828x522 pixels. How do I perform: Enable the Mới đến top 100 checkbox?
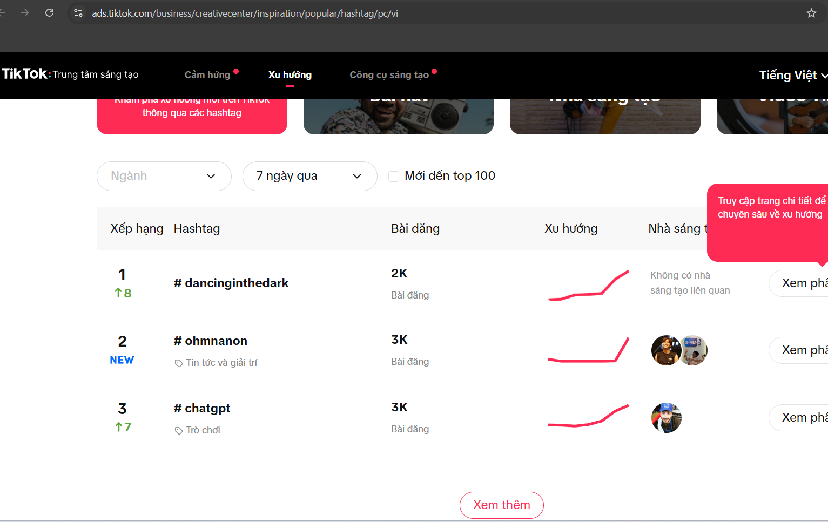point(394,176)
